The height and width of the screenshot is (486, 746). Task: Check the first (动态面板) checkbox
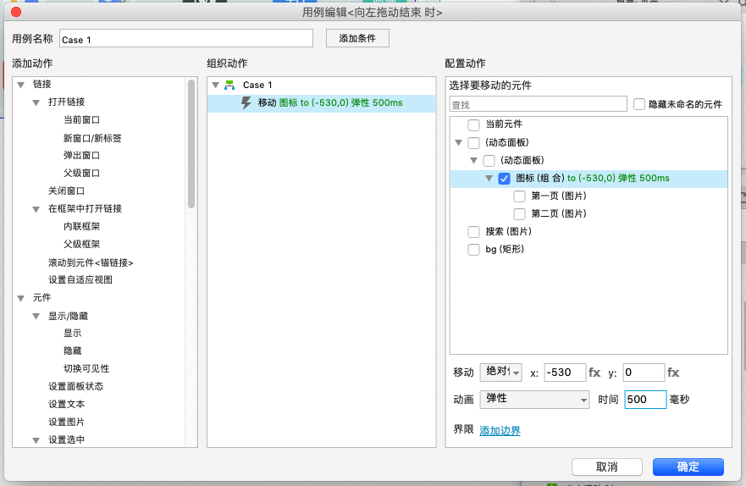(473, 142)
